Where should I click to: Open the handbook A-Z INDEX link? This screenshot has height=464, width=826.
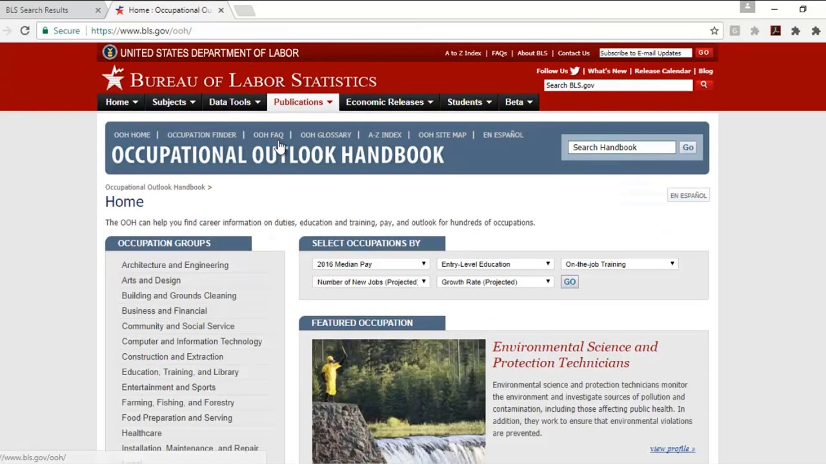(385, 135)
